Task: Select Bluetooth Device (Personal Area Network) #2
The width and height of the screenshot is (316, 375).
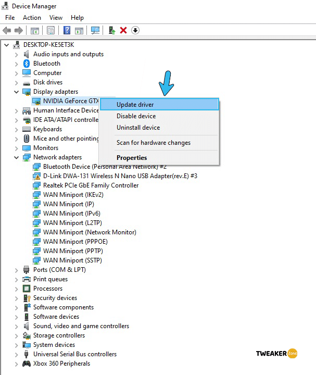Action: (105, 167)
